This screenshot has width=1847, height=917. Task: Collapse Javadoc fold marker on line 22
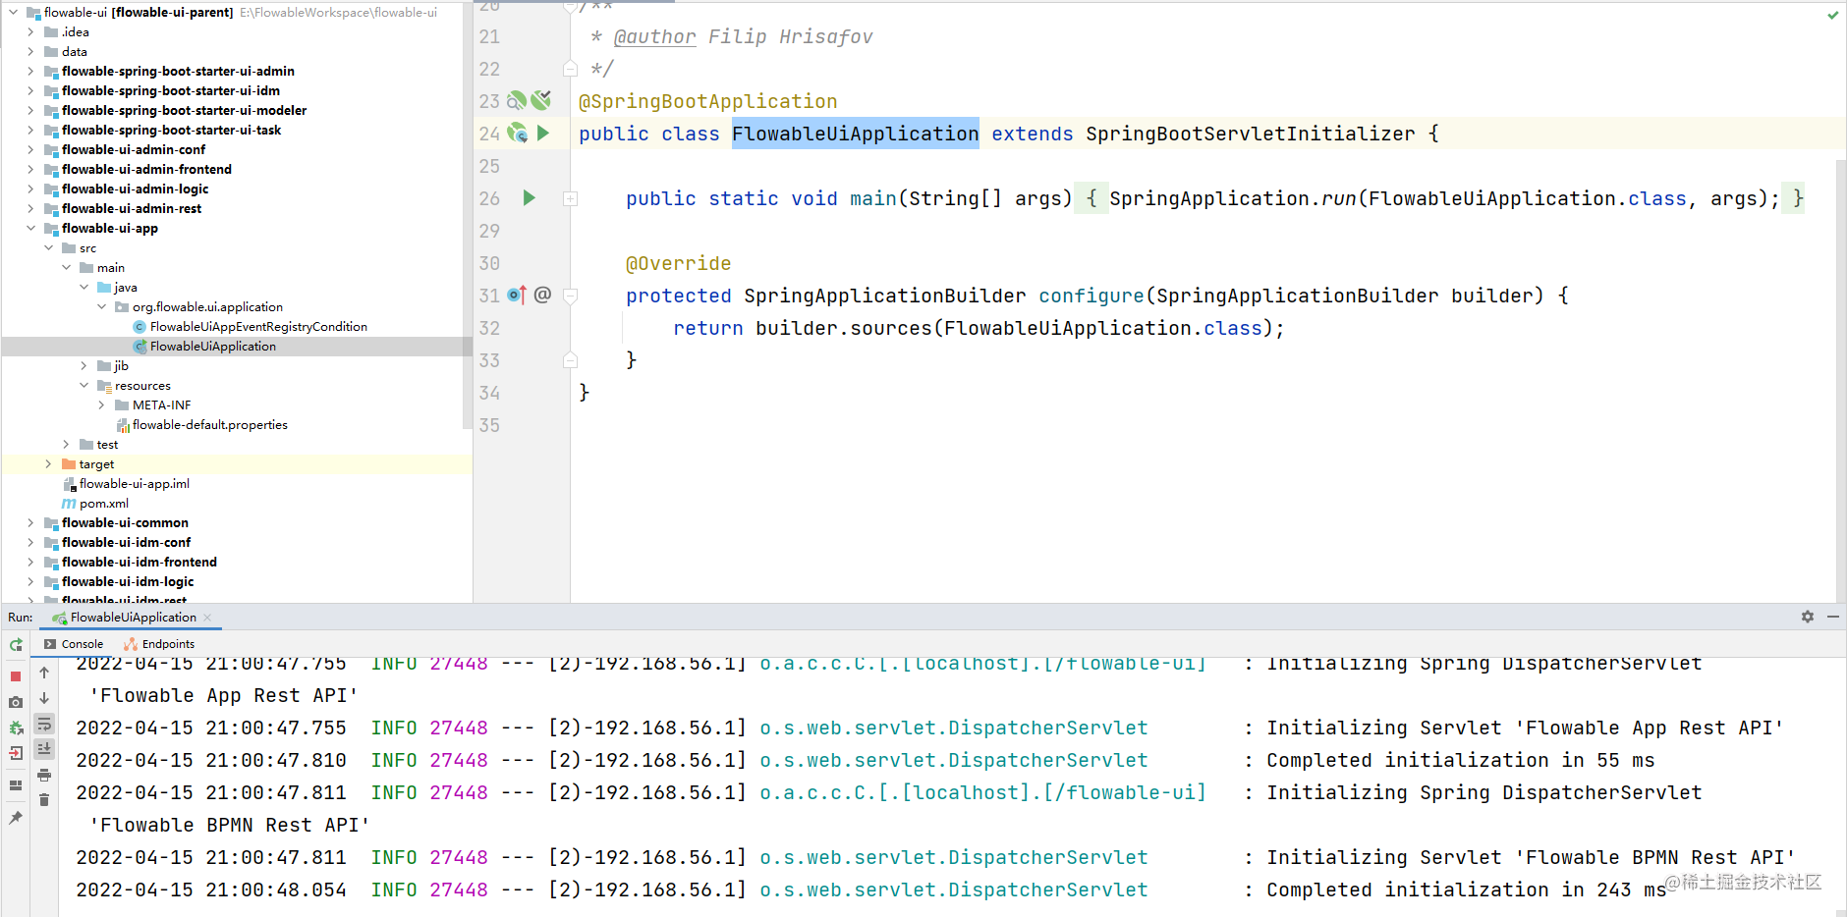coord(570,69)
